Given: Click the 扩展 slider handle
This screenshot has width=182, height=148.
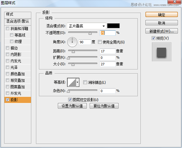Looking at the screenshot, I should tap(68, 58).
